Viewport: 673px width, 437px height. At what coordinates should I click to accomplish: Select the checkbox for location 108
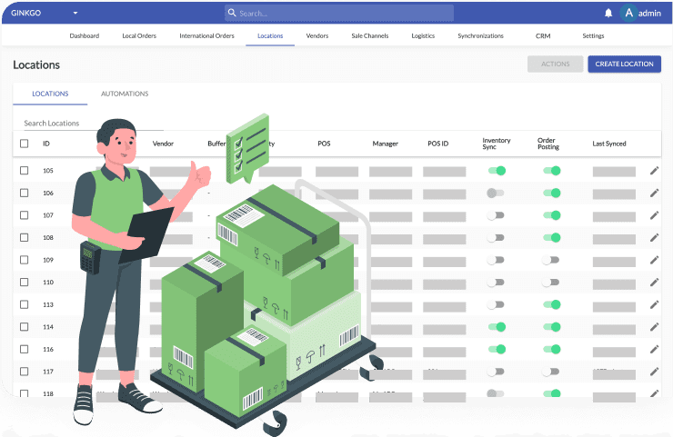[24, 238]
